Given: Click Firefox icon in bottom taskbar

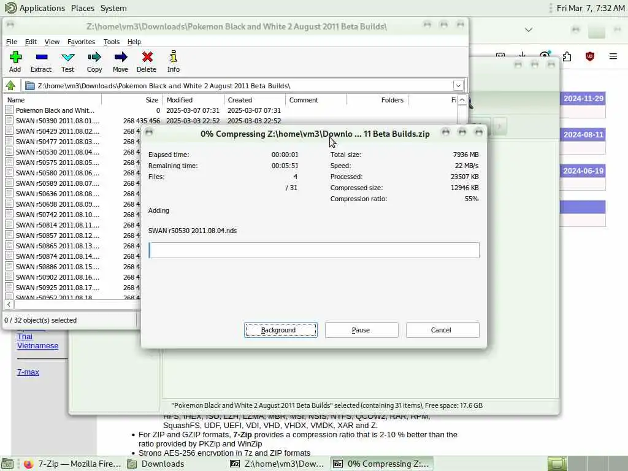Looking at the screenshot, I should coord(28,464).
